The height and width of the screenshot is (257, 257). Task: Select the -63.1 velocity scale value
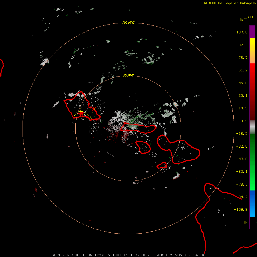pyautogui.click(x=242, y=172)
